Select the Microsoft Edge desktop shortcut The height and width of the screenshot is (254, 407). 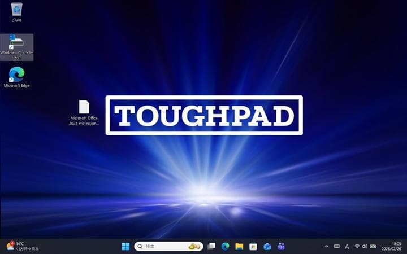point(16,77)
